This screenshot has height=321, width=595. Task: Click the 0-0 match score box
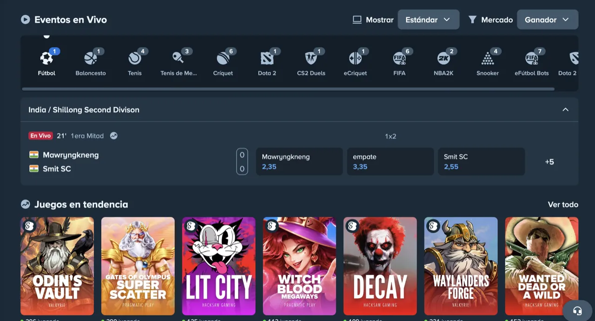(242, 162)
